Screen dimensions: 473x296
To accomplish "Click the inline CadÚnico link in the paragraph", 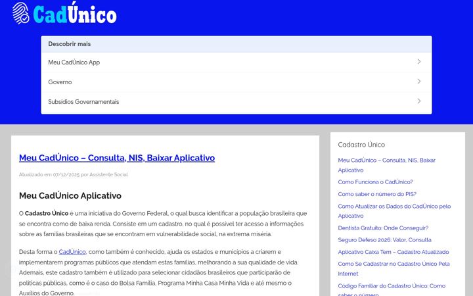I will (72, 251).
